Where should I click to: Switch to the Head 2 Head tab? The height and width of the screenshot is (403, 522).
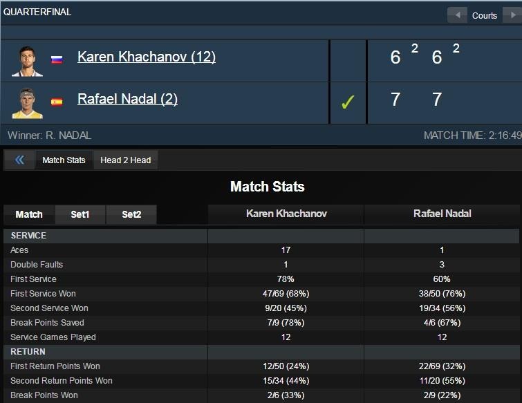[125, 160]
